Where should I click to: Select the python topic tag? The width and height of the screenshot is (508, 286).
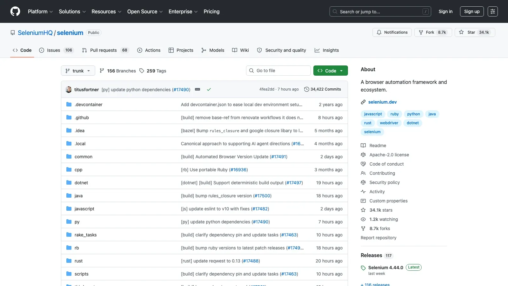click(413, 114)
